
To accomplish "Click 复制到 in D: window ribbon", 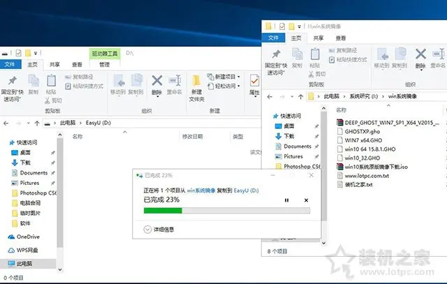I will (x=136, y=84).
